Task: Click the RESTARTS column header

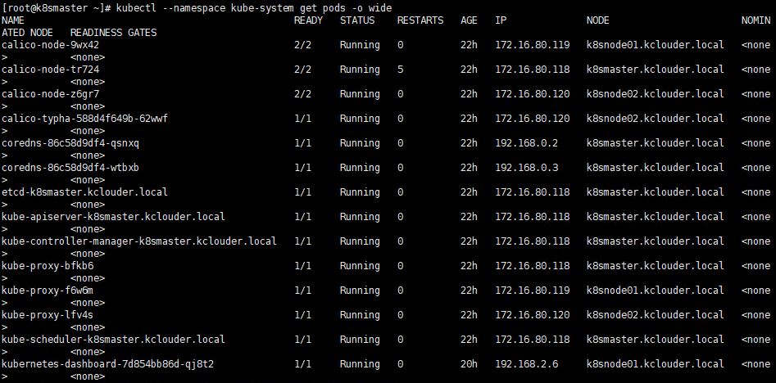Action: (x=420, y=20)
